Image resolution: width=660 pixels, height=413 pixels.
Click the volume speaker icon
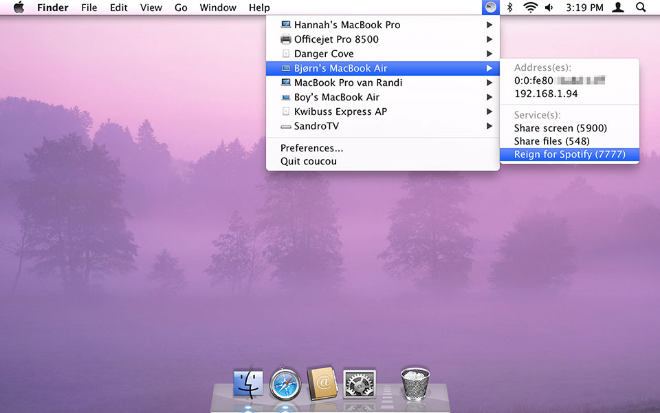tap(549, 7)
